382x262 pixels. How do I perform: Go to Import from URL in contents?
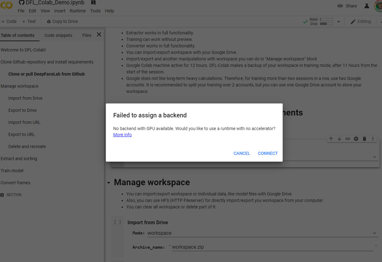click(x=24, y=122)
